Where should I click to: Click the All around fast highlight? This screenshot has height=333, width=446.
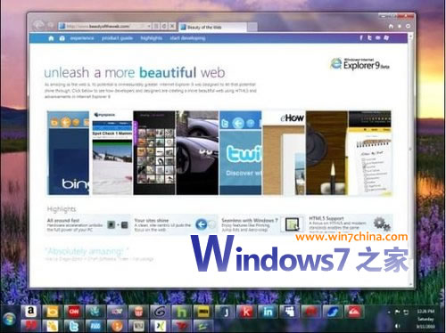coord(87,225)
